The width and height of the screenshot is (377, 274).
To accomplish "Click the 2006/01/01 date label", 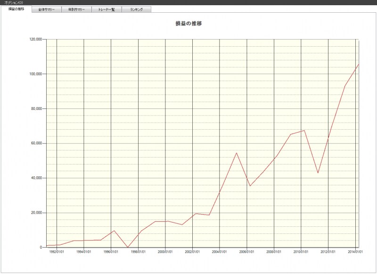I will [247, 252].
